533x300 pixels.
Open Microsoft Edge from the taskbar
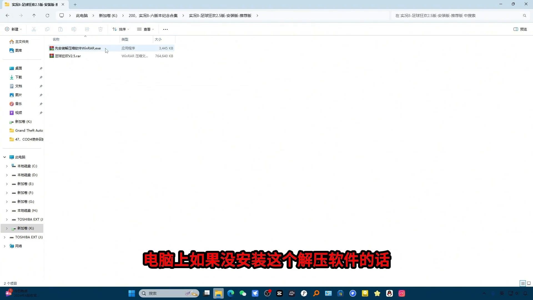coord(231,293)
